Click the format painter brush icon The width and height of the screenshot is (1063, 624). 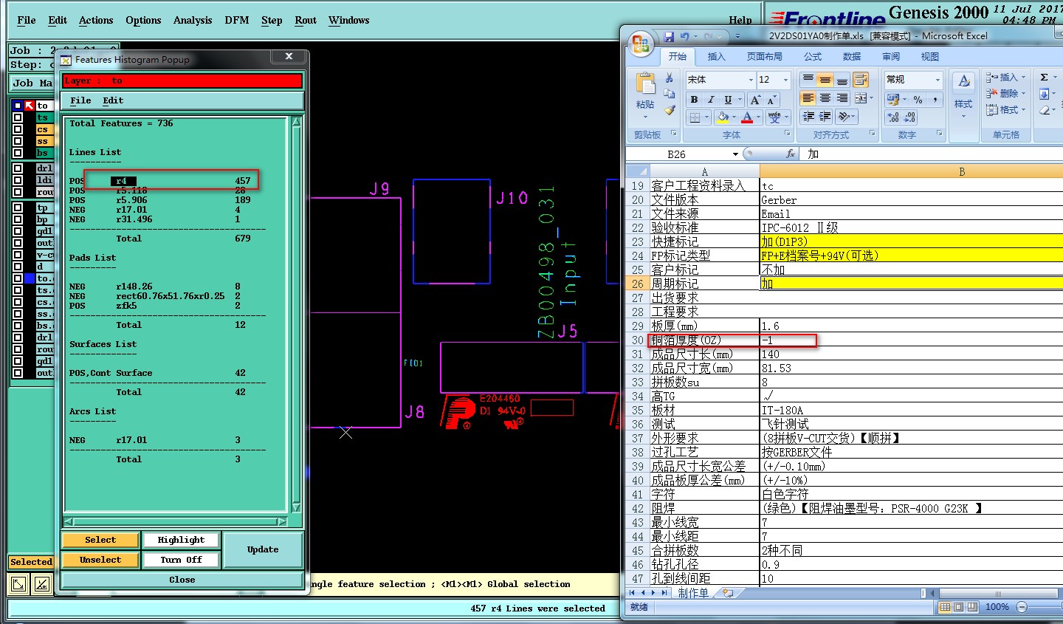pos(669,110)
